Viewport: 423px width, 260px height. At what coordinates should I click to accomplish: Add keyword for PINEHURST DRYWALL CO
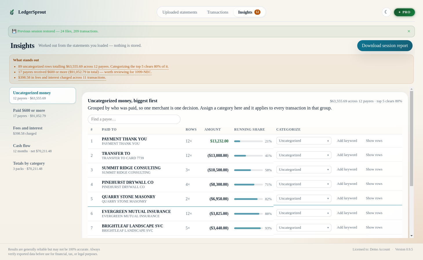(x=347, y=184)
